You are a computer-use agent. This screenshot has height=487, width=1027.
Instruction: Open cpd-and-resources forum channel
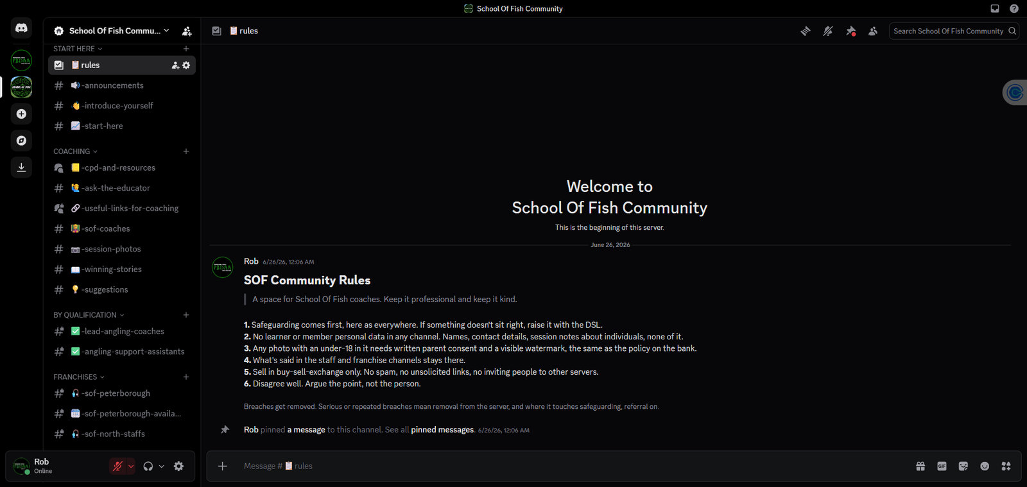[x=122, y=168]
